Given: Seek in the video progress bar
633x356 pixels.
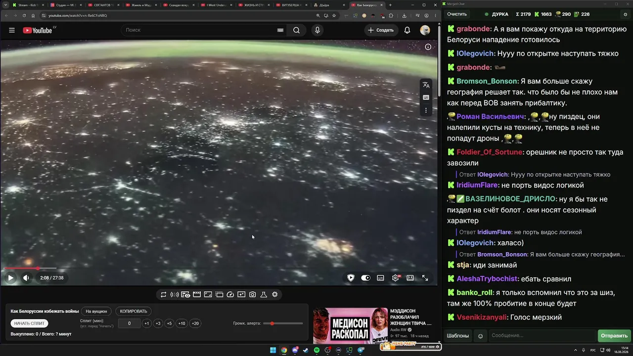Looking at the screenshot, I should (219, 268).
